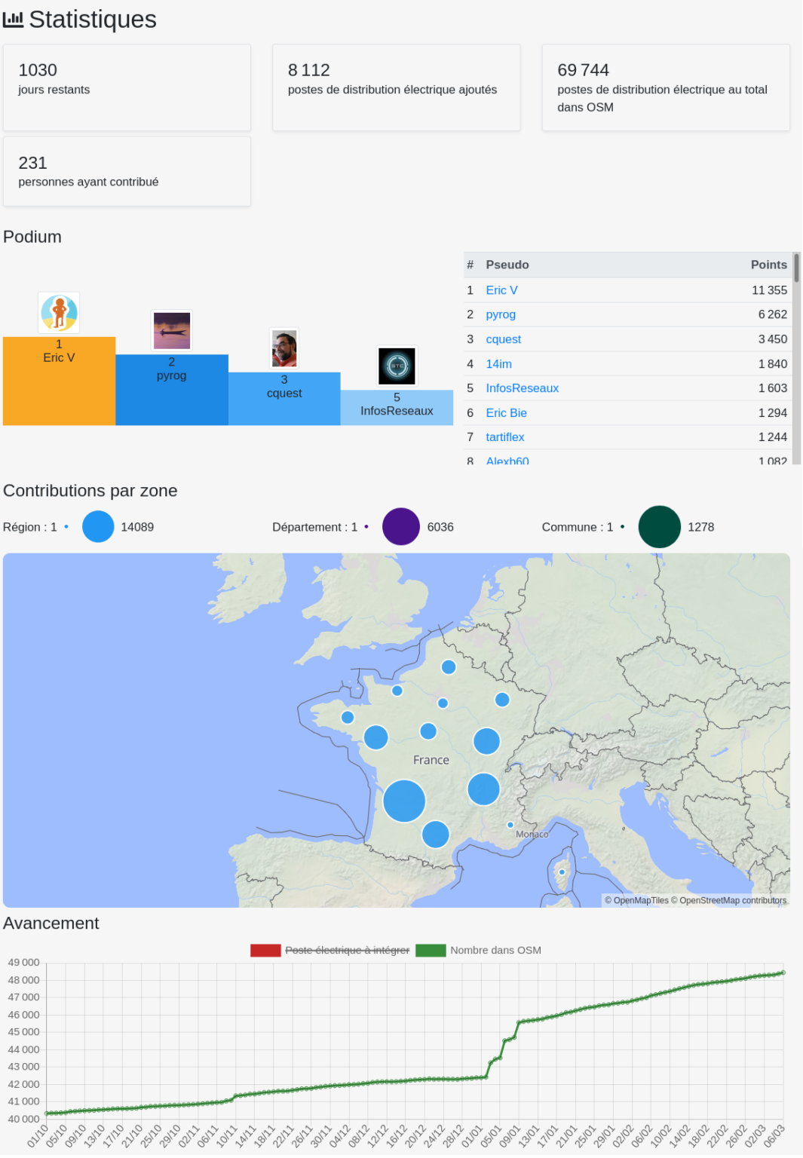Open Eric V's profile from the leaderboard

tap(501, 289)
